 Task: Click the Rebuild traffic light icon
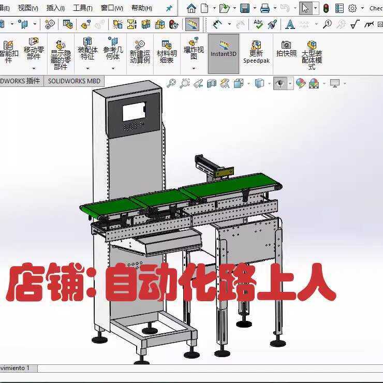326,8
